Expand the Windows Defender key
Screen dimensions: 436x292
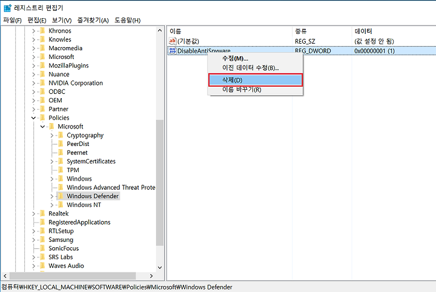coord(51,196)
